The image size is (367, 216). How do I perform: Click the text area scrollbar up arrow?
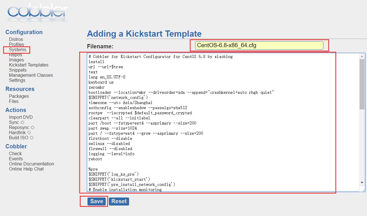[362, 56]
